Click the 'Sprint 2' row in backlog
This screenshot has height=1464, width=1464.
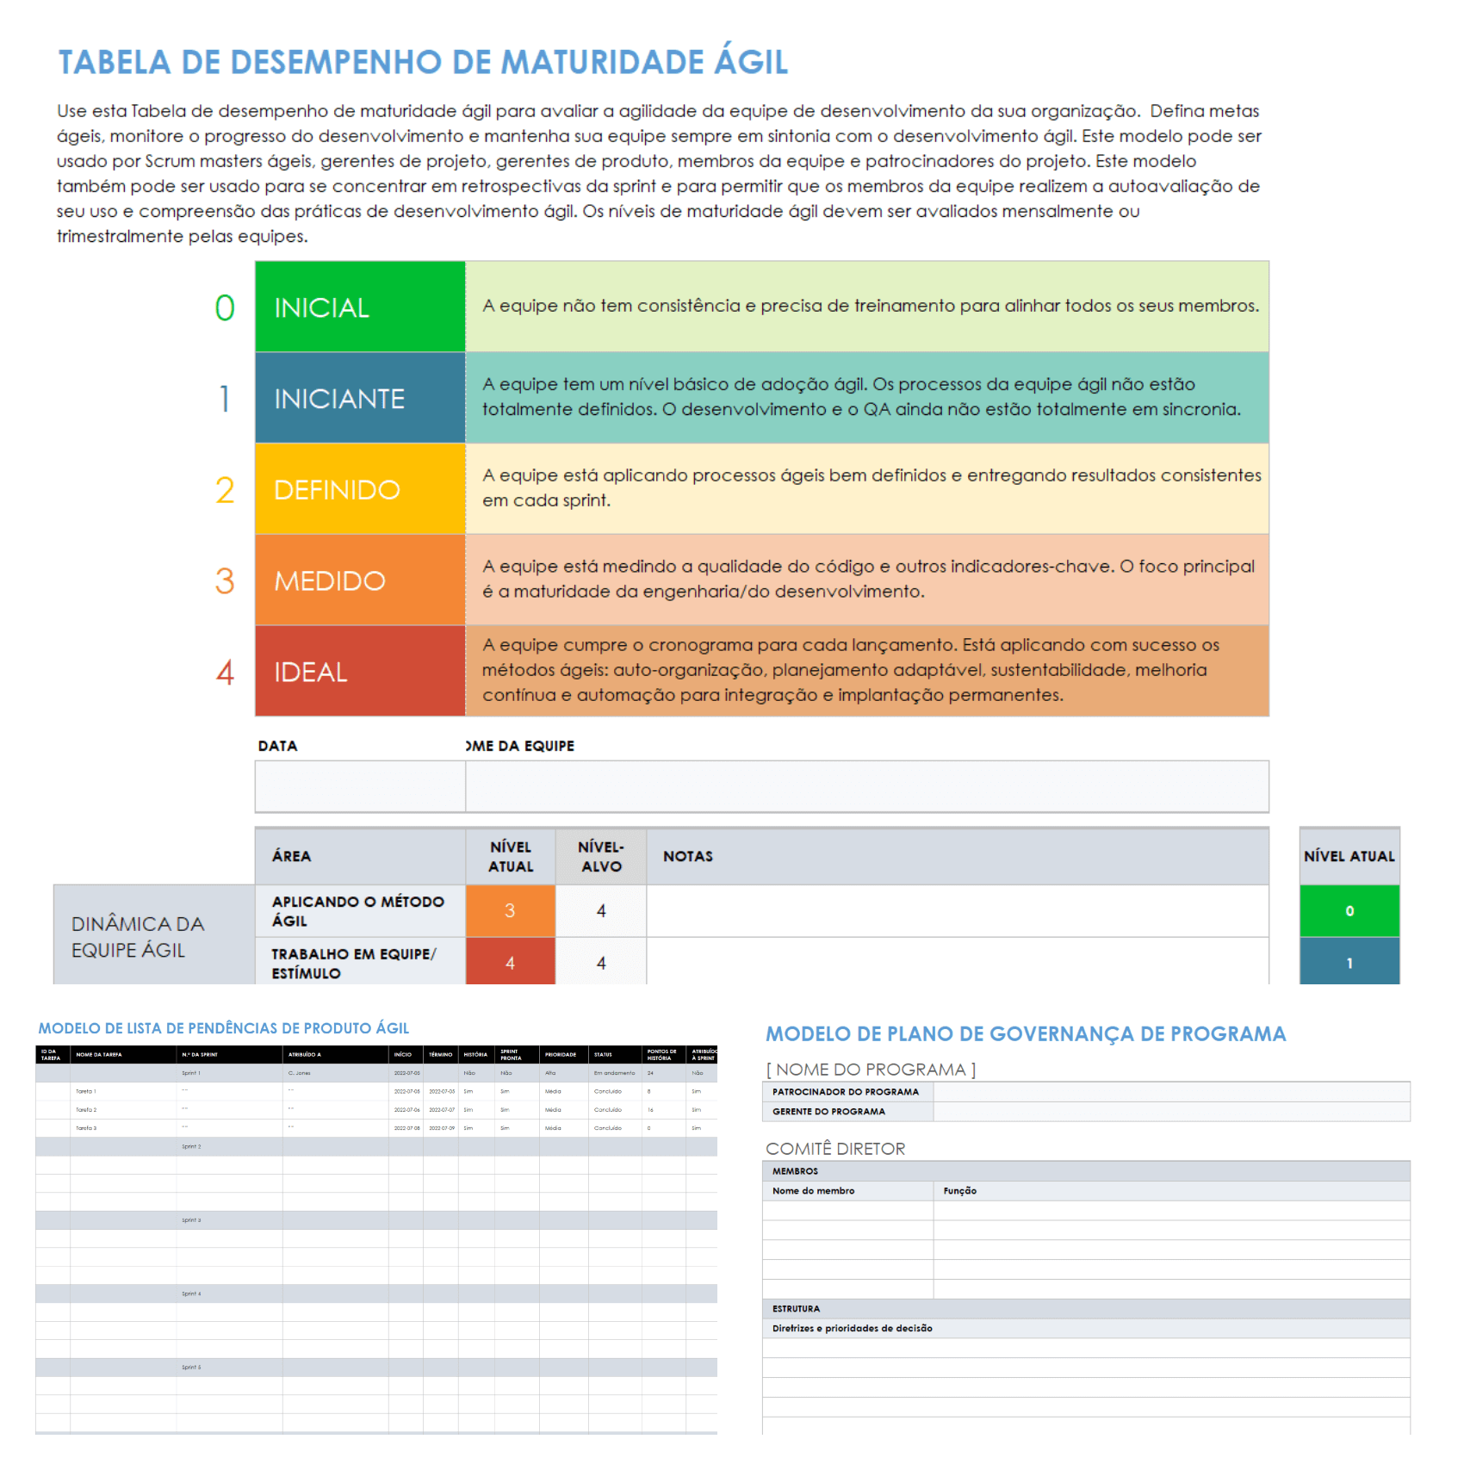[x=376, y=1146]
